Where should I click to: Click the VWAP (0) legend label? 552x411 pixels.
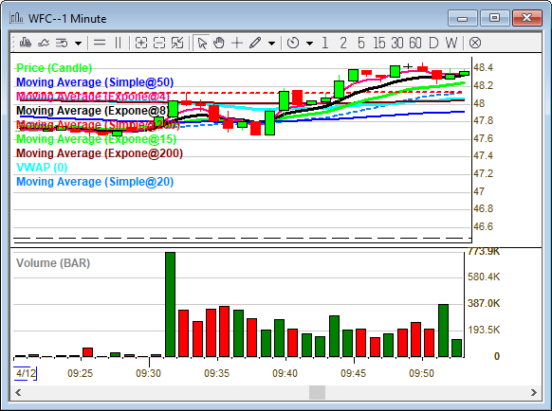click(42, 168)
